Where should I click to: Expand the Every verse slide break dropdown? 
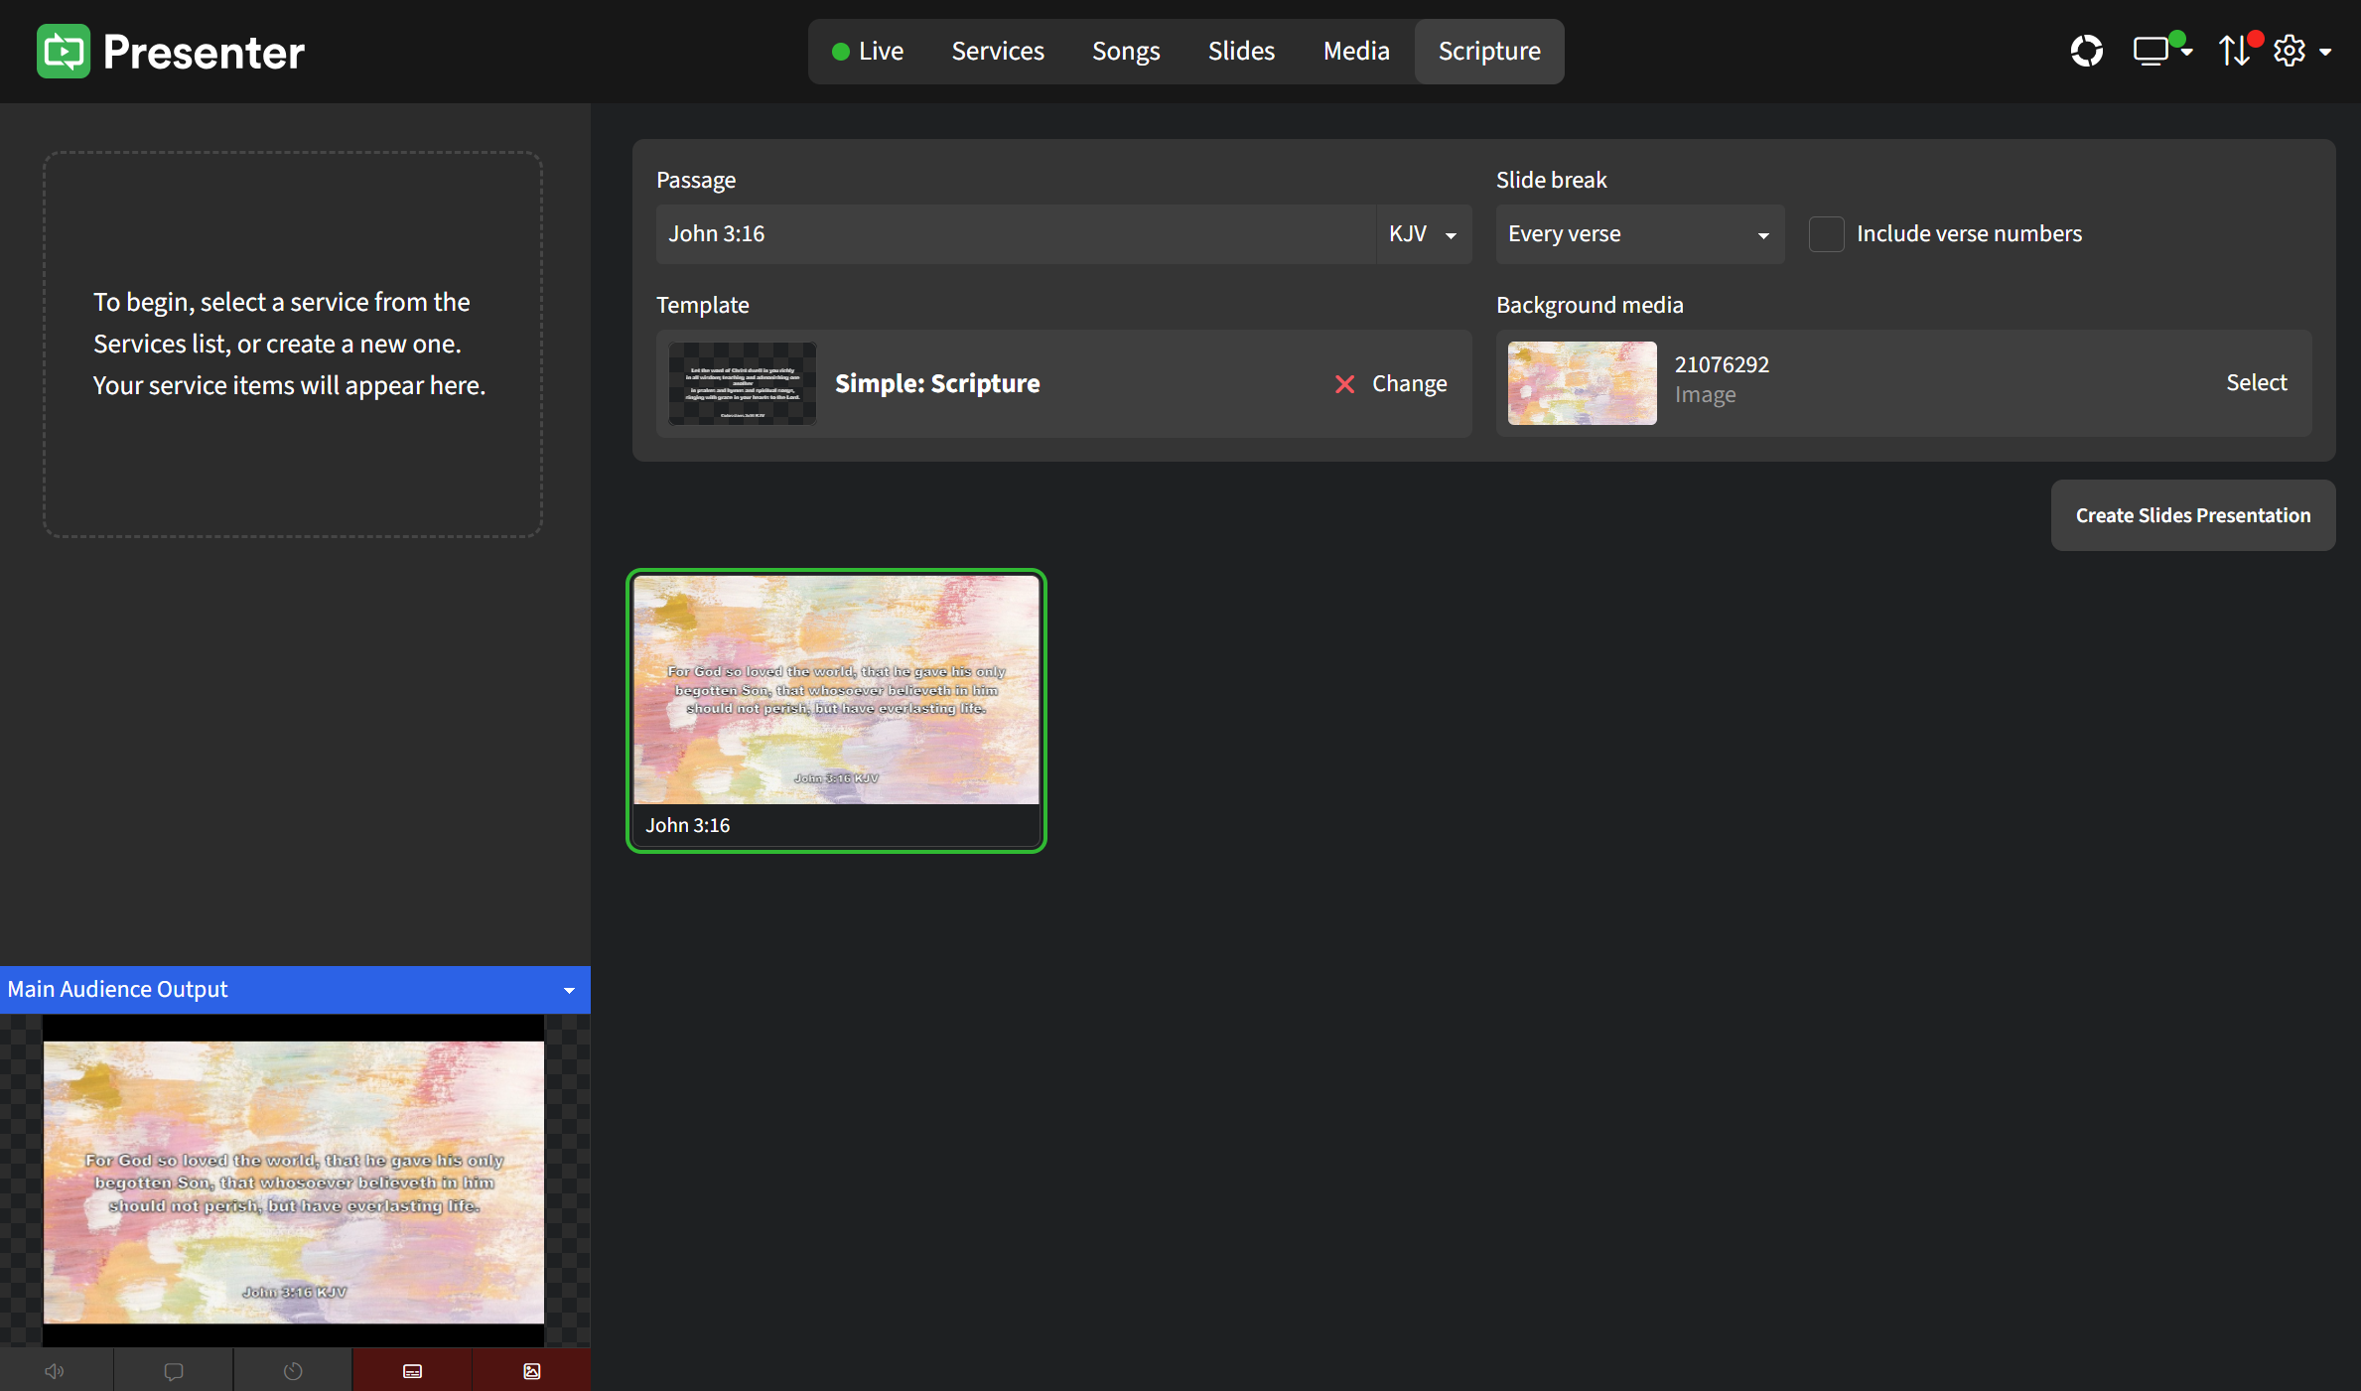(x=1639, y=234)
